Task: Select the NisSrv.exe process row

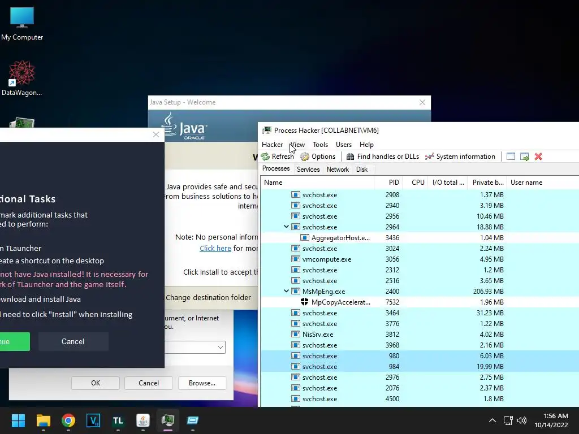Action: pyautogui.click(x=420, y=335)
